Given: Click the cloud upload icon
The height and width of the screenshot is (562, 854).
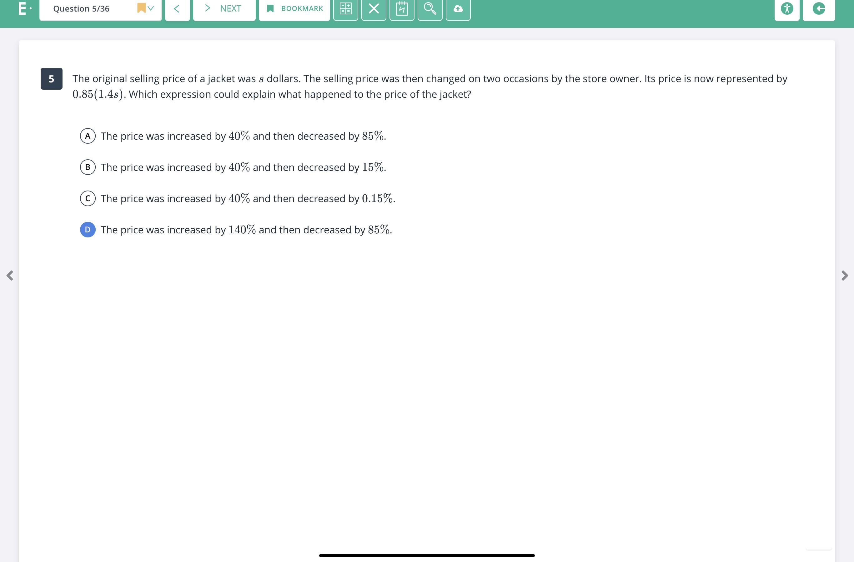Looking at the screenshot, I should (x=458, y=9).
